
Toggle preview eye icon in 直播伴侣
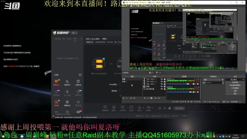click(x=165, y=108)
